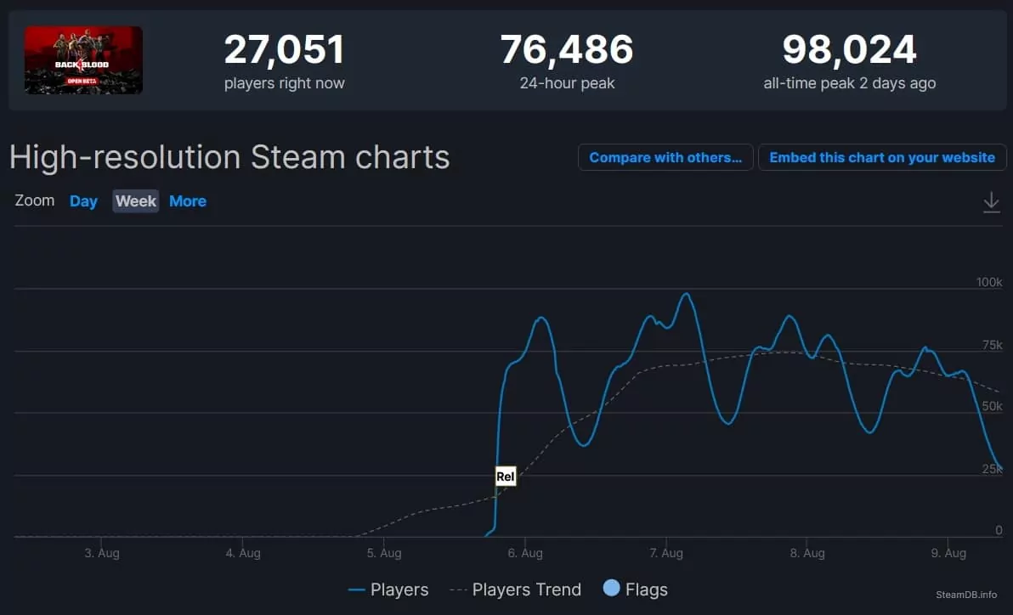Select the Week zoom option
Screen dimensions: 1013x615
pyautogui.click(x=136, y=201)
